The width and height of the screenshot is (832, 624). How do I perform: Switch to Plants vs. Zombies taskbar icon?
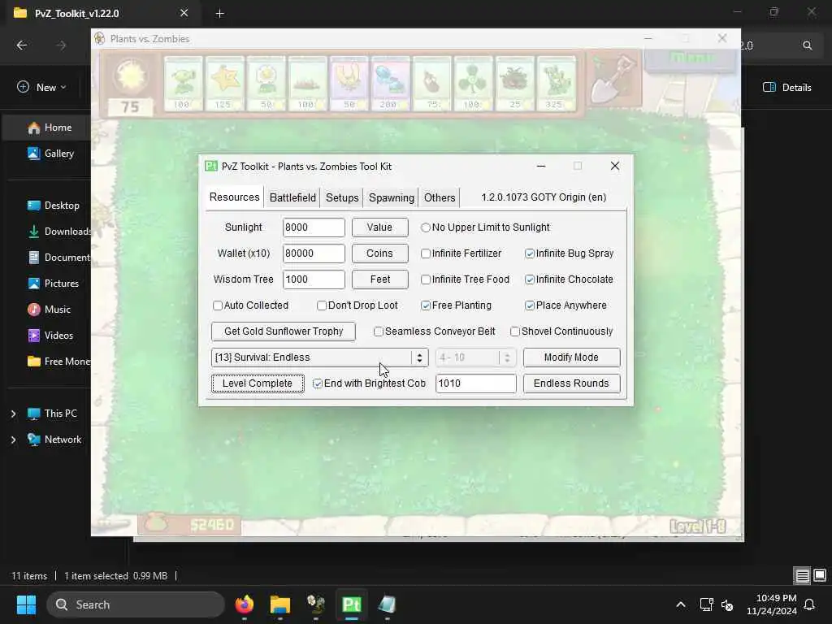click(316, 604)
